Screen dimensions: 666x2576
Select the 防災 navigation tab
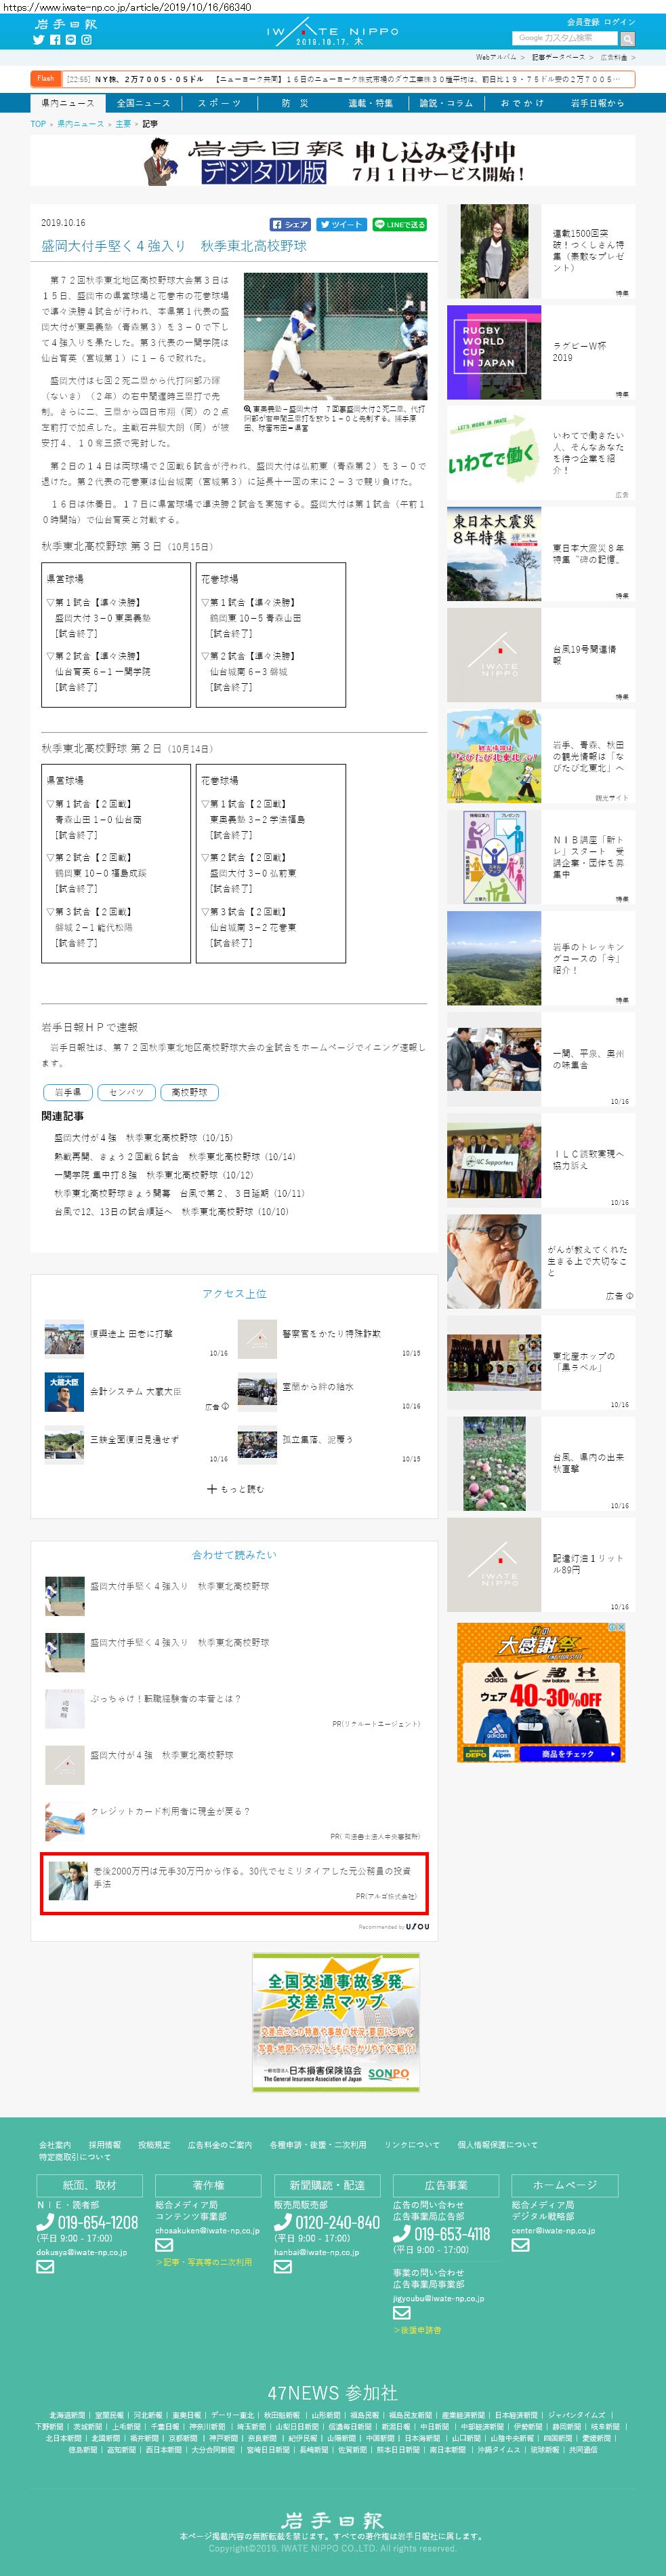click(x=295, y=103)
